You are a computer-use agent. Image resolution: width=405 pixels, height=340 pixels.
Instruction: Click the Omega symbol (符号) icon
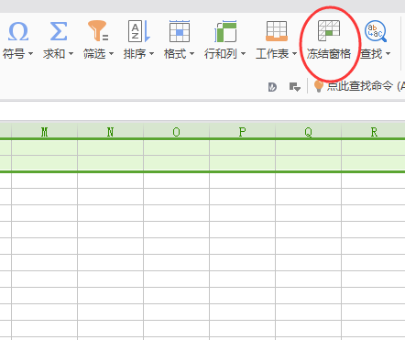tap(18, 31)
